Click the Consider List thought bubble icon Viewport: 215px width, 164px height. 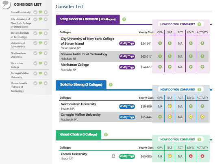pos(5,4)
